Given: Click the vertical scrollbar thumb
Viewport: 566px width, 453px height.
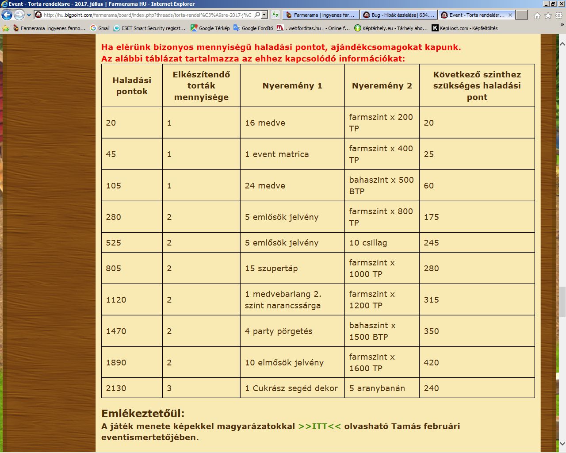Looking at the screenshot, I should [562, 302].
